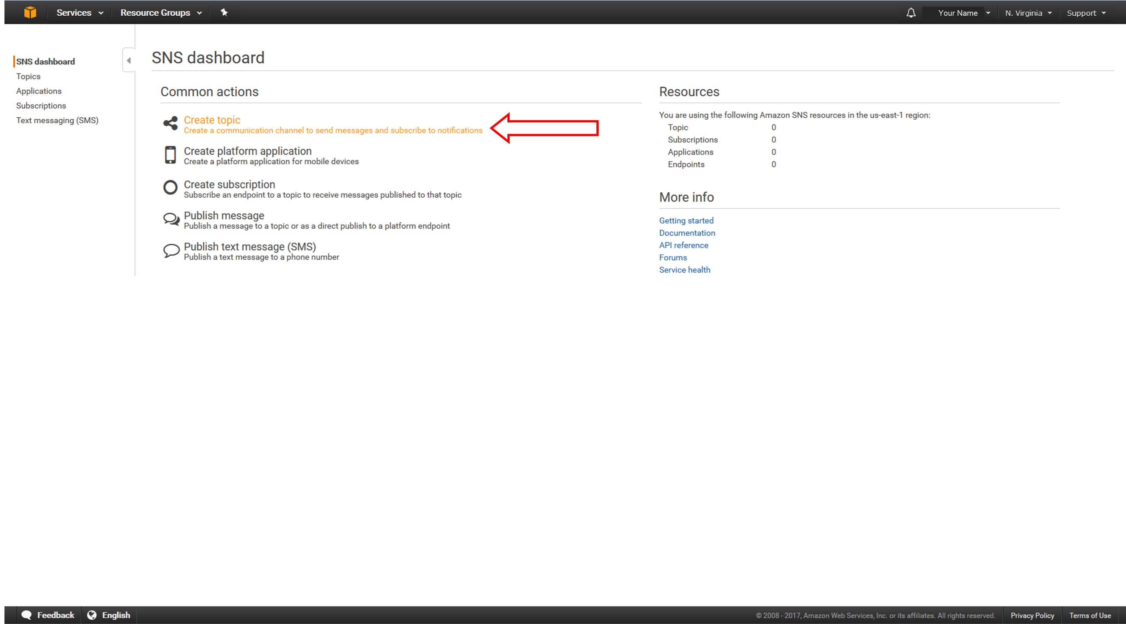Click the Endpoints resource label
This screenshot has width=1126, height=624.
(x=686, y=164)
